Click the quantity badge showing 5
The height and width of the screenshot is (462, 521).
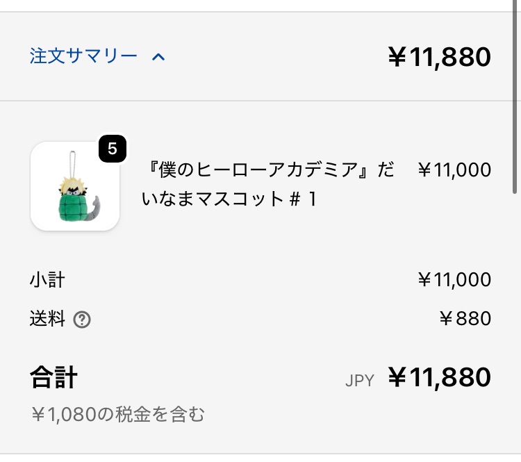[x=113, y=148]
